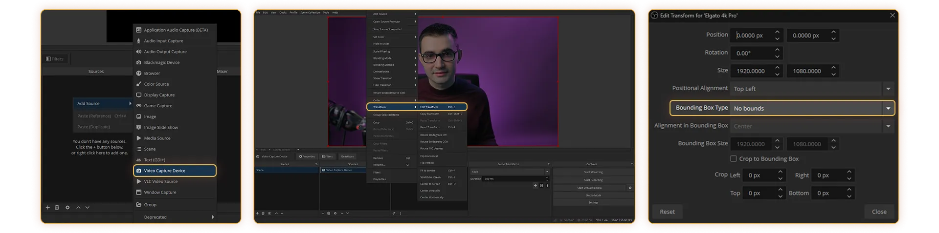Click the Deactivate button
The height and width of the screenshot is (233, 939).
(348, 156)
